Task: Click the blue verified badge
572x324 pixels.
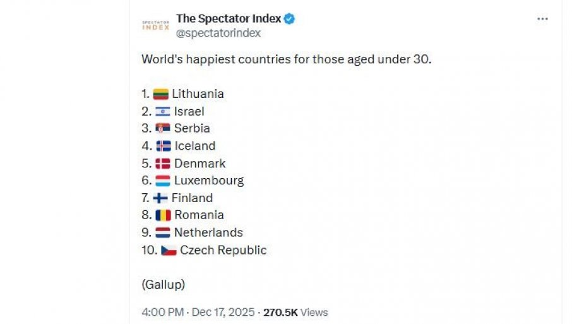Action: [x=289, y=19]
